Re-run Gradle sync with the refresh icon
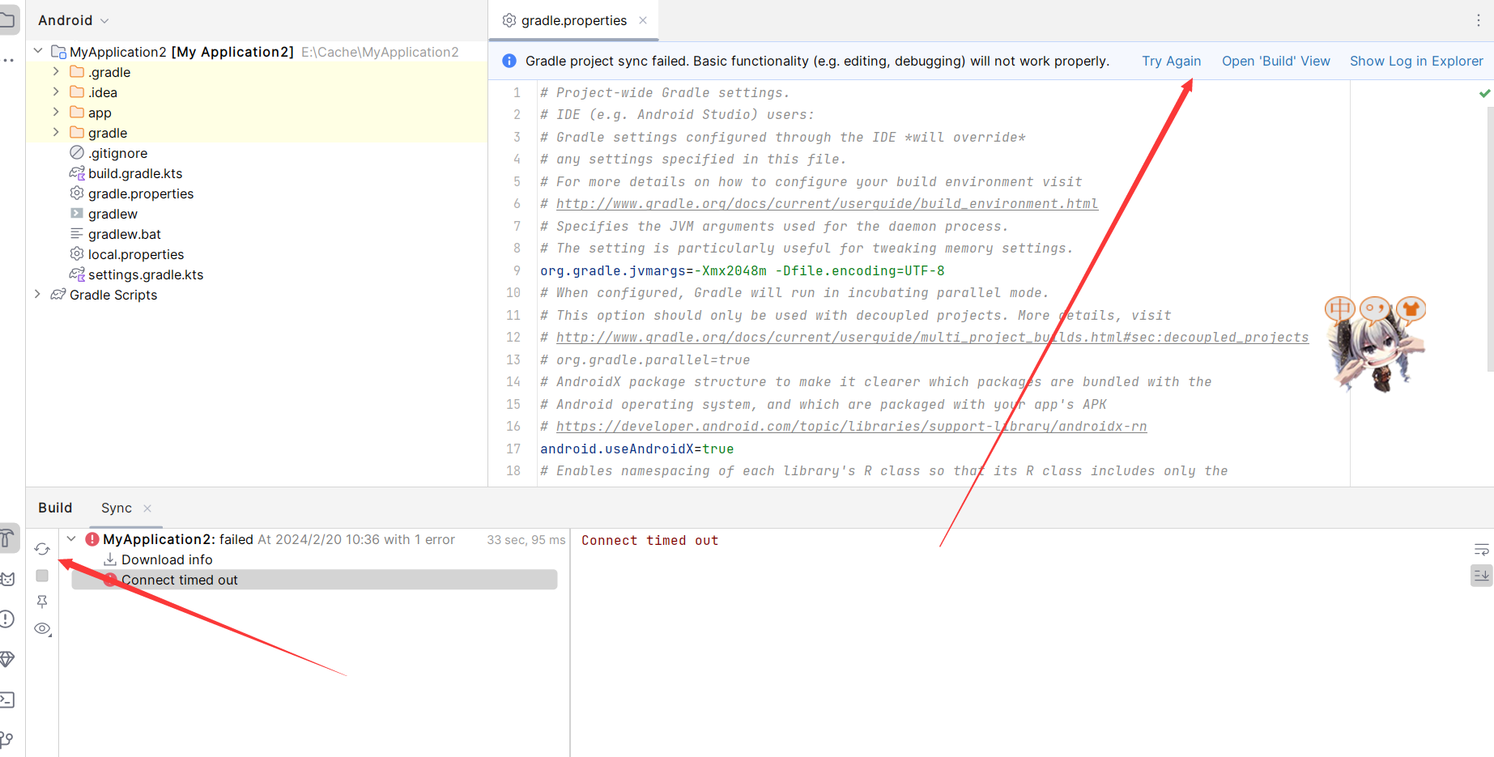This screenshot has width=1494, height=757. [42, 549]
